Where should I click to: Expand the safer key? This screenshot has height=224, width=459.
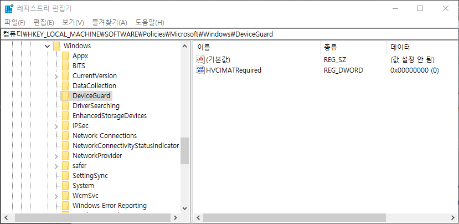[56, 166]
